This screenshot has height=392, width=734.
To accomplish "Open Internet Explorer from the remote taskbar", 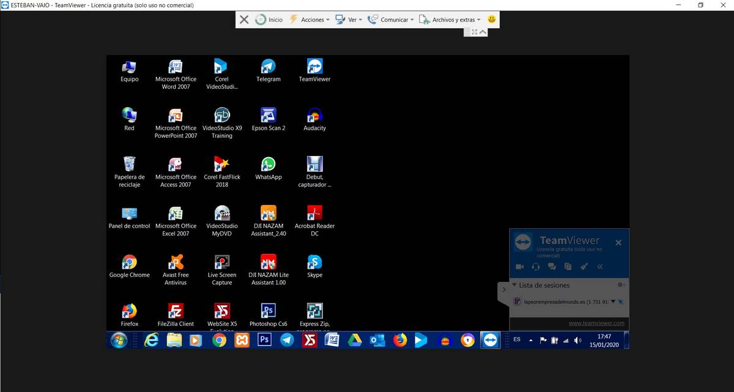I will [150, 340].
